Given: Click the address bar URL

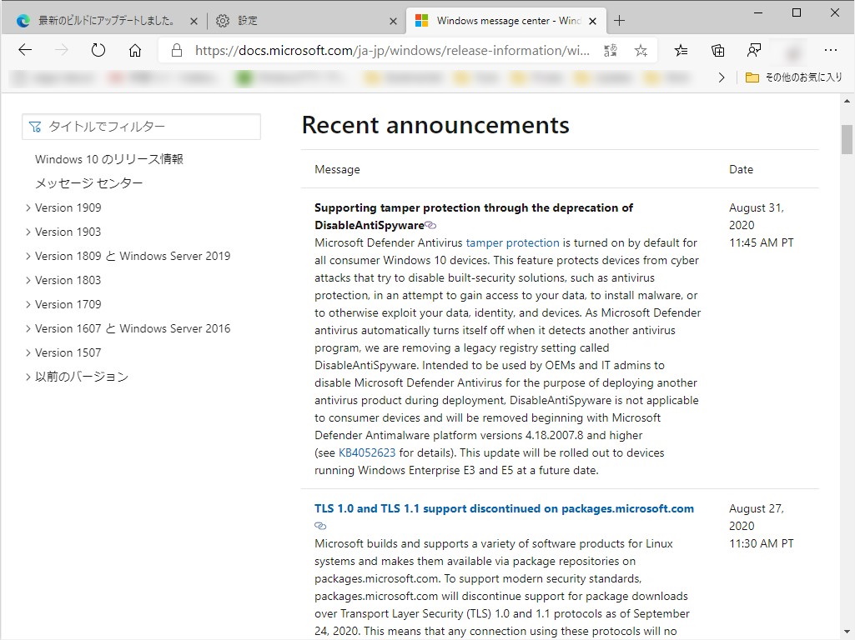Looking at the screenshot, I should (392, 51).
